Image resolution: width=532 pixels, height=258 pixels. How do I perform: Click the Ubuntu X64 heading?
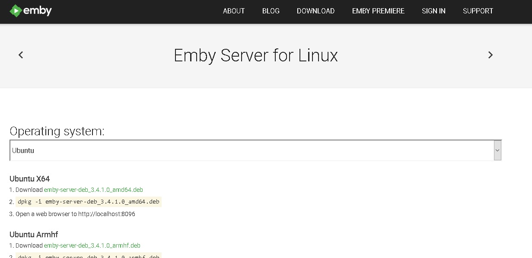(30, 179)
